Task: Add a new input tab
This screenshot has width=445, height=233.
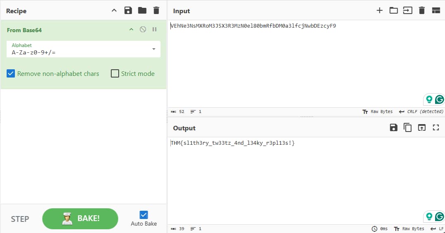Action: (379, 10)
